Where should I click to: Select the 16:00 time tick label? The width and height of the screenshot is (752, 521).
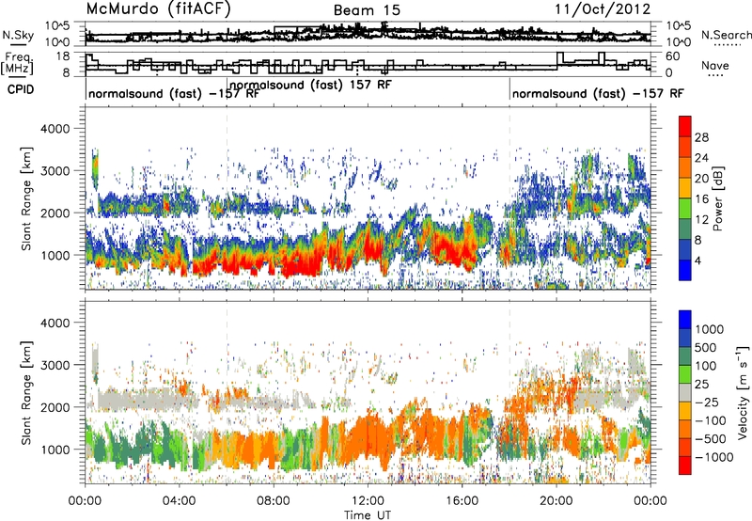[462, 501]
